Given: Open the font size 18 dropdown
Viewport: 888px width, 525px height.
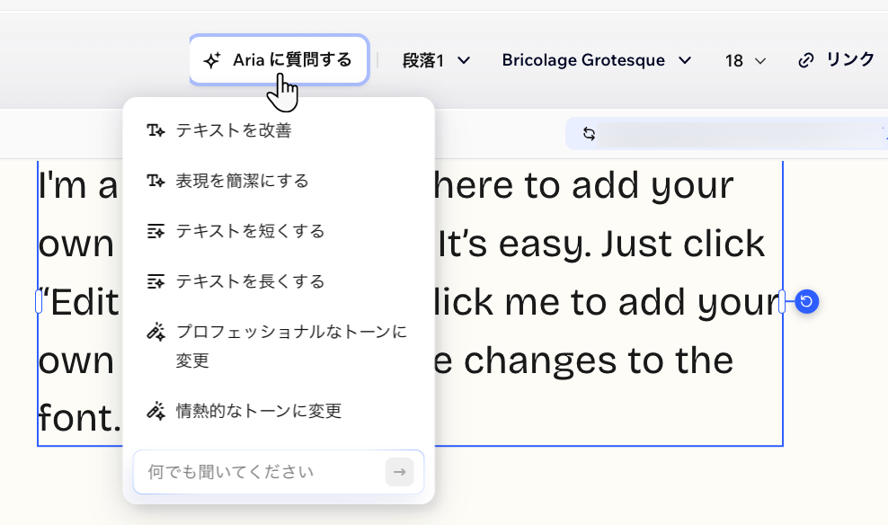Looking at the screenshot, I should (x=744, y=59).
